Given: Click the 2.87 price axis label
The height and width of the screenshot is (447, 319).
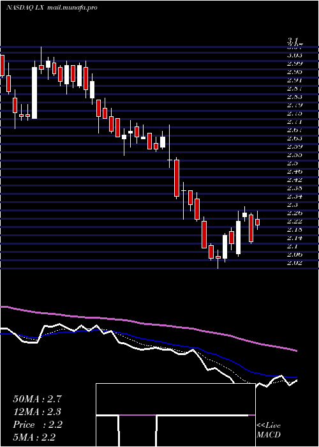Looking at the screenshot, I should (295, 88).
